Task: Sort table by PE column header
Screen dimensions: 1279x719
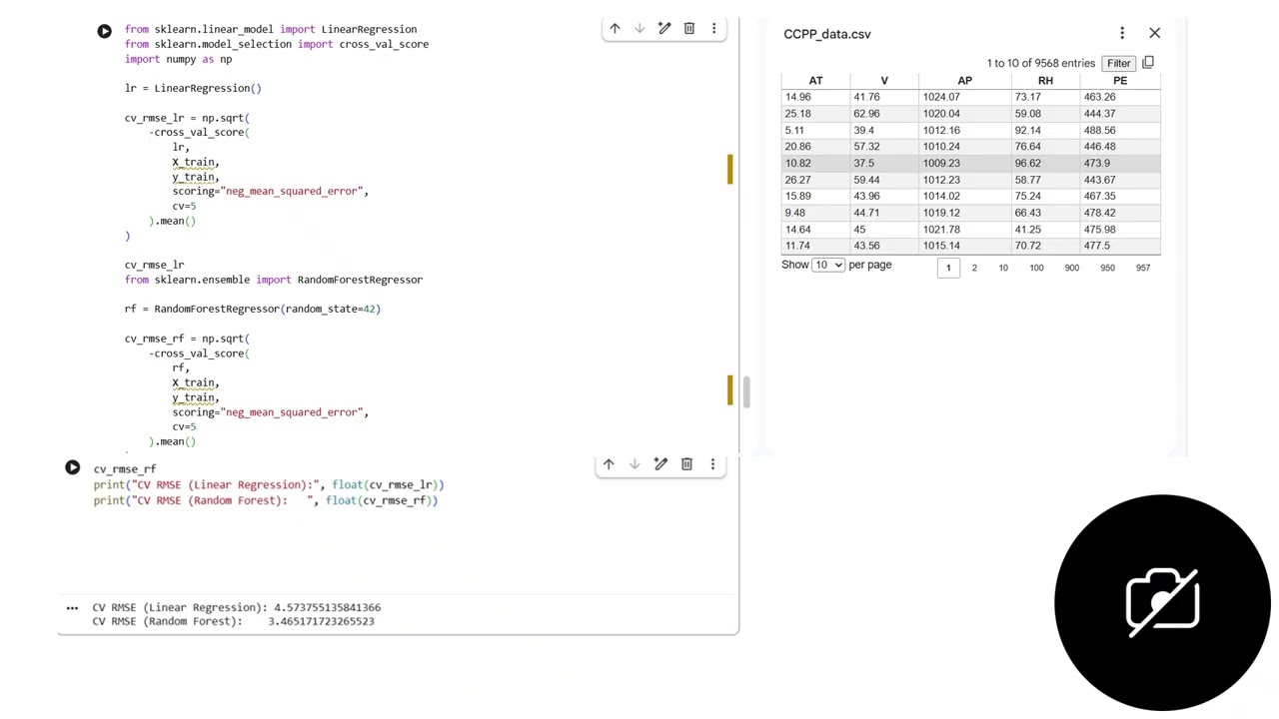Action: click(1120, 81)
